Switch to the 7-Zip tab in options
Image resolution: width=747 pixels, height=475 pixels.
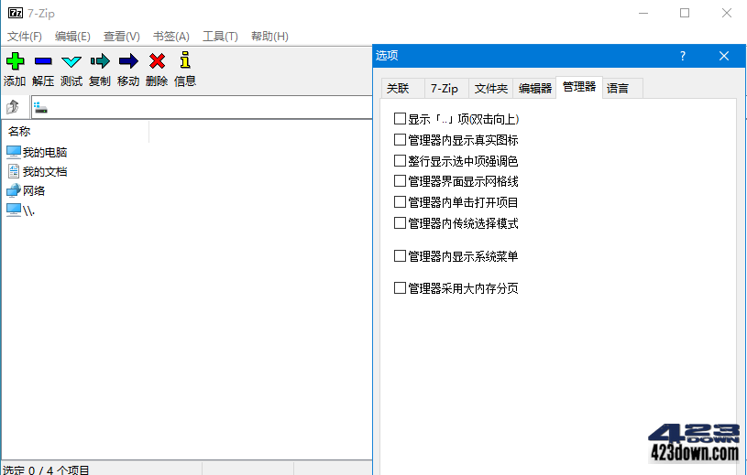(x=446, y=89)
